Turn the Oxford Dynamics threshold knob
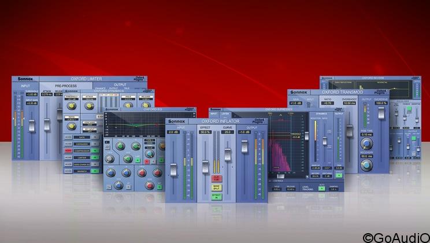Image resolution: width=430 pixels, height=243 pixels. click(72, 106)
